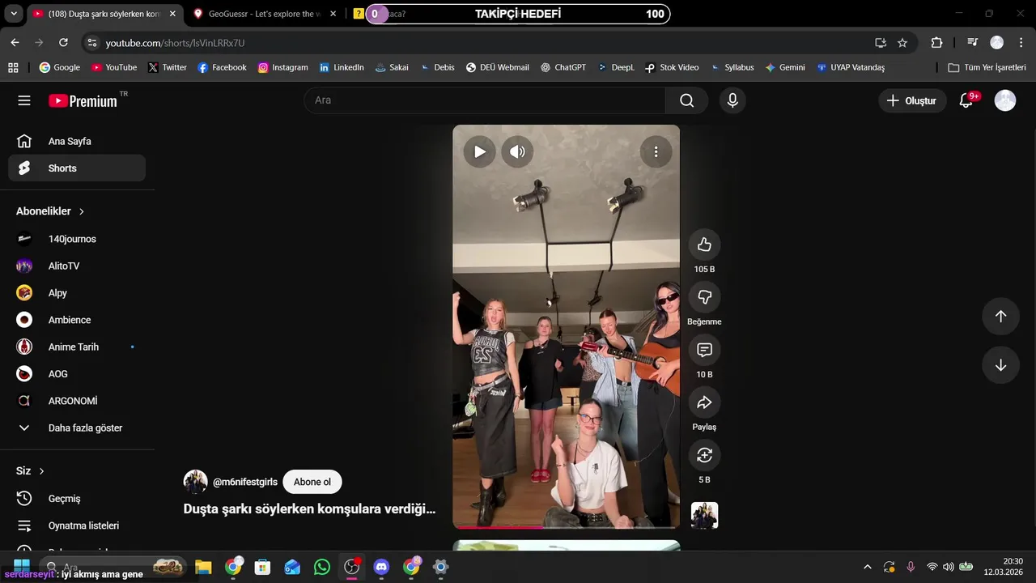Open WhatsApp from the taskbar
Image resolution: width=1036 pixels, height=583 pixels.
tap(322, 567)
